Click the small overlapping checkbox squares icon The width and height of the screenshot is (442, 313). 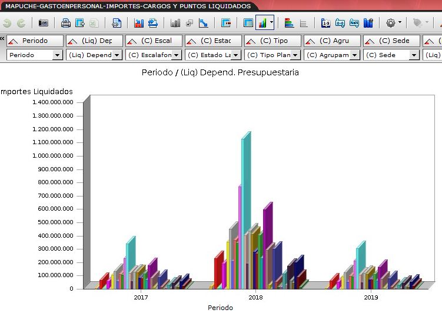(190, 23)
